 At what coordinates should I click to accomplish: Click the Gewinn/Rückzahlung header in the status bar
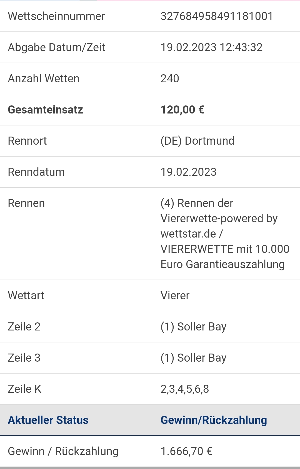214,420
